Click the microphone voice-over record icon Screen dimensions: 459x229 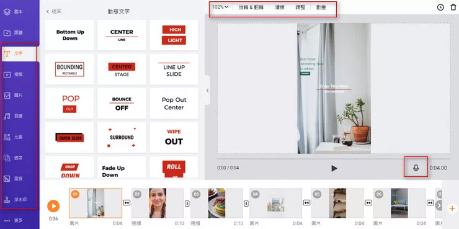(x=416, y=168)
